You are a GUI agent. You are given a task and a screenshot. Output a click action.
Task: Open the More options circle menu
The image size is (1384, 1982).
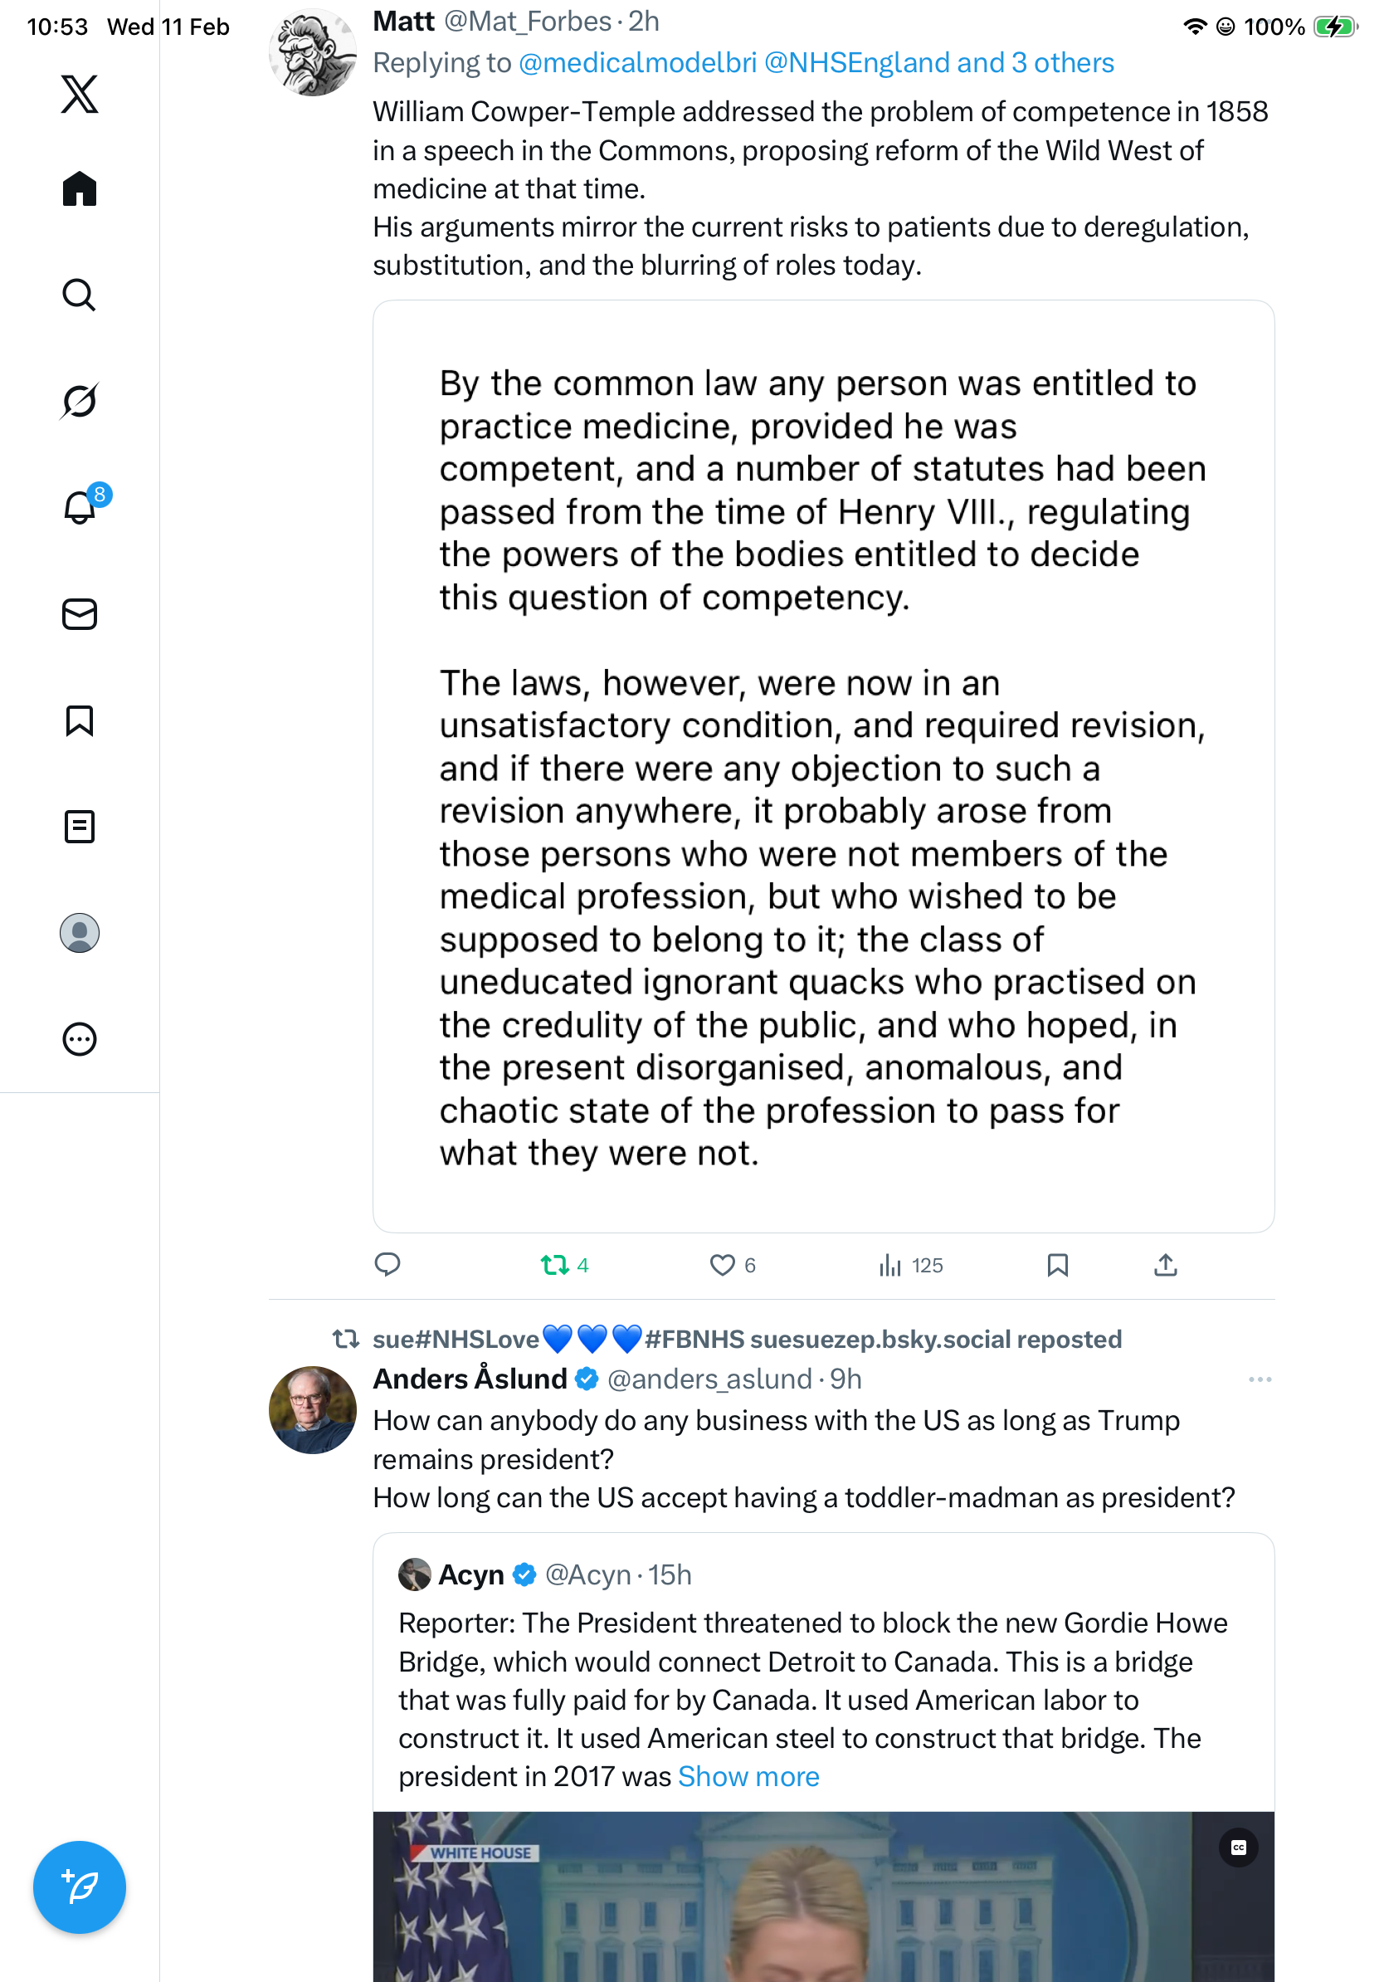(x=80, y=1039)
